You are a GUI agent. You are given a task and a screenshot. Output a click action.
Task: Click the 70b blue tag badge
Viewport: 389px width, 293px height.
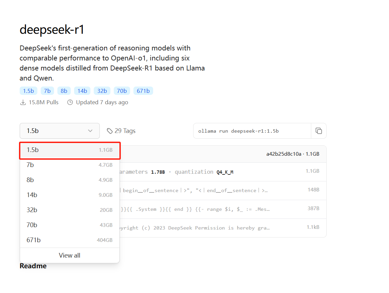coord(122,91)
